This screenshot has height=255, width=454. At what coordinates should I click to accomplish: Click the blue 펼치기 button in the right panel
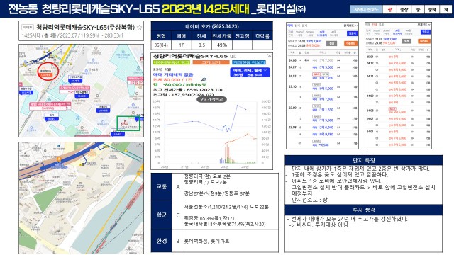pos(426,32)
